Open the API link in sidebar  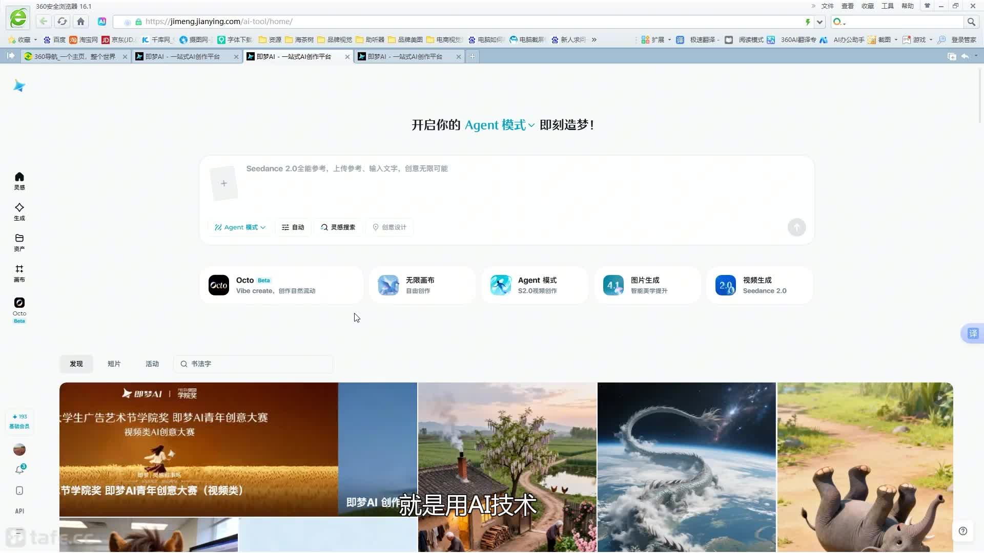(19, 511)
